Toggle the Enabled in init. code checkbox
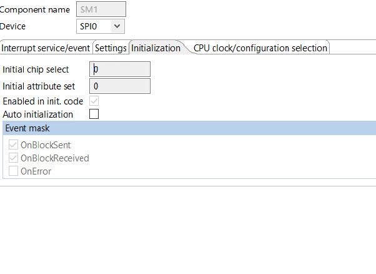The image size is (376, 274). 94,101
